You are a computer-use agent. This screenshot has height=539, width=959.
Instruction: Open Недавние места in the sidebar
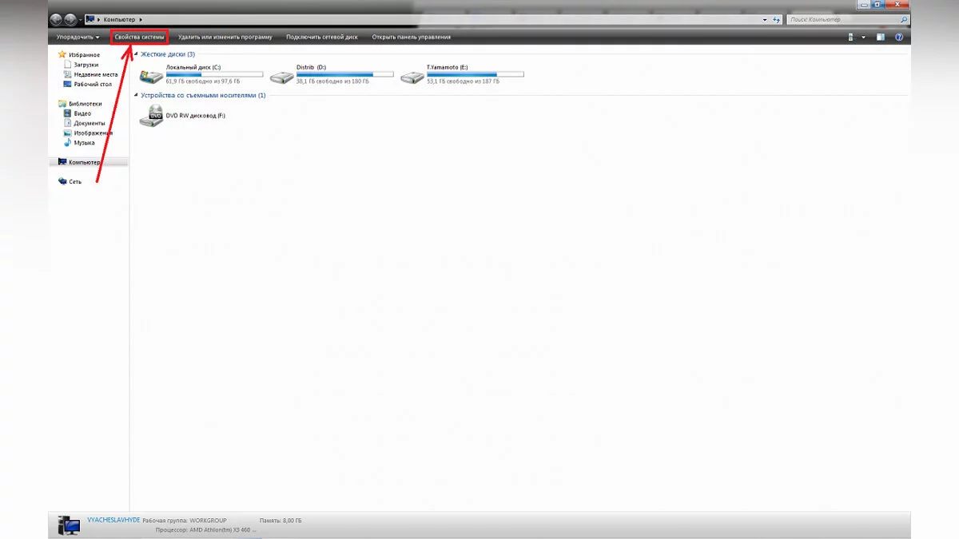tap(96, 74)
